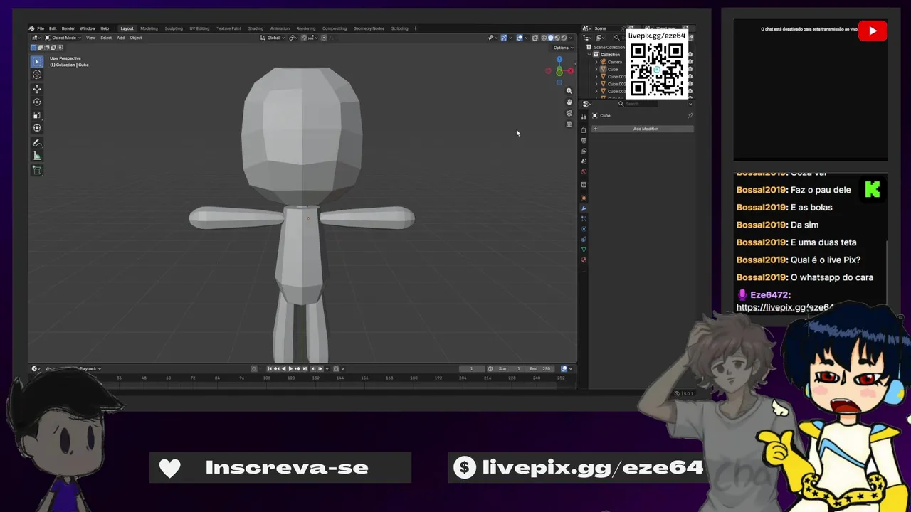Click the blue Z axis gizmo
Image resolution: width=911 pixels, height=512 pixels.
click(559, 60)
